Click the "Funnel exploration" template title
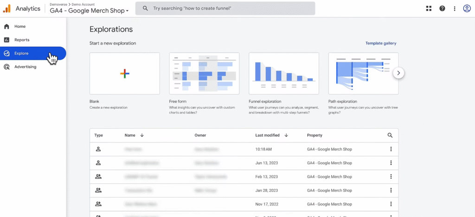Image resolution: width=475 pixels, height=217 pixels. [265, 101]
